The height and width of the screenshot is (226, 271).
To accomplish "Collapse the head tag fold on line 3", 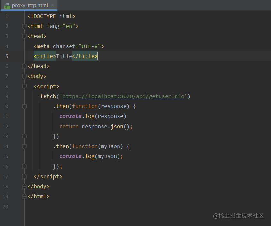I will tap(24, 36).
